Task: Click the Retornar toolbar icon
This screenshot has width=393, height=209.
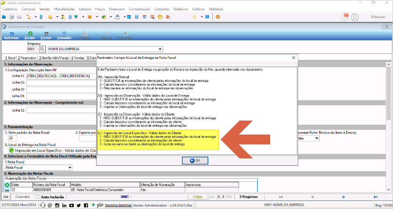Action: [x=12, y=33]
